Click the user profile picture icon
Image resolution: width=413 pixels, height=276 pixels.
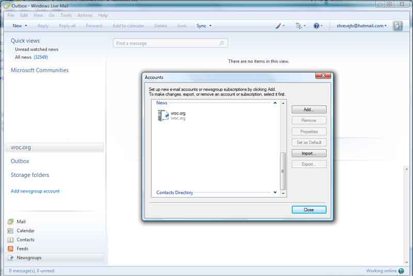398,26
